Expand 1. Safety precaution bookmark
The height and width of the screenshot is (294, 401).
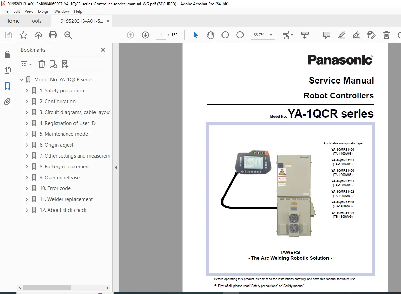27,91
